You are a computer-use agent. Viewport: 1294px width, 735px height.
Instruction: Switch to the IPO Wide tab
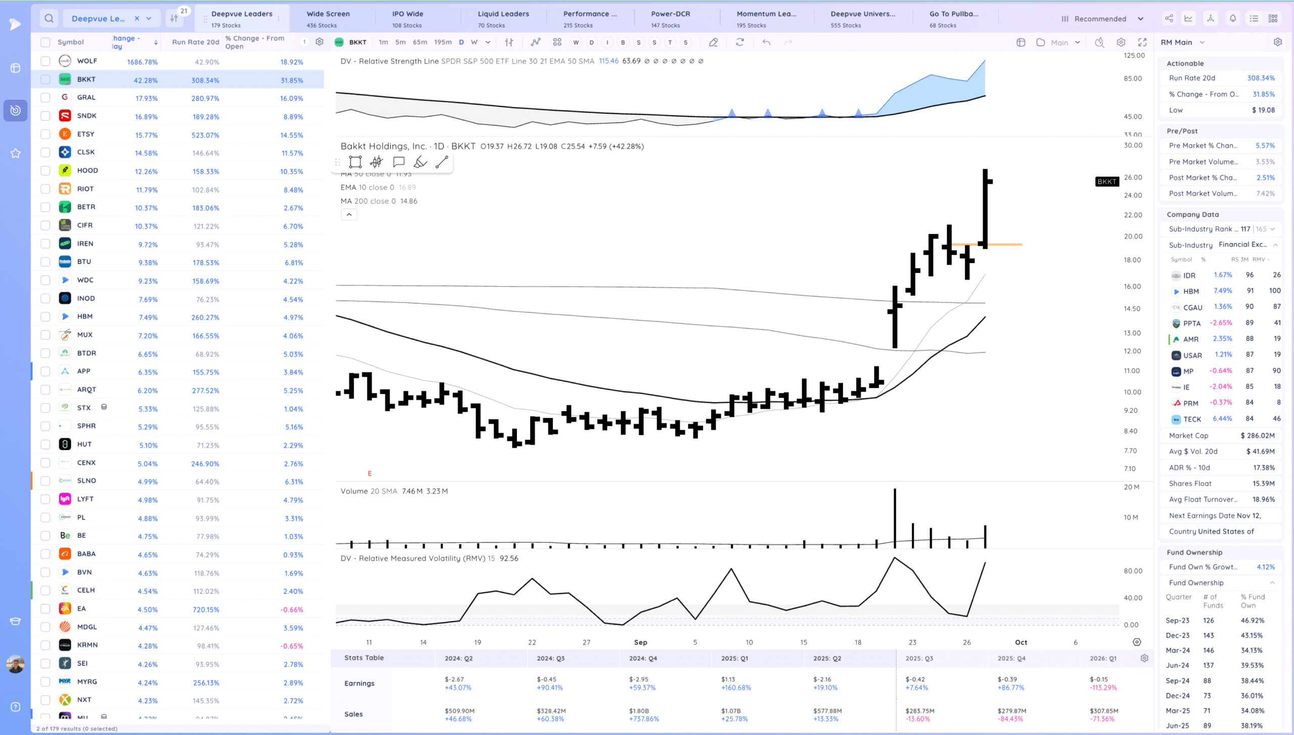click(x=407, y=19)
